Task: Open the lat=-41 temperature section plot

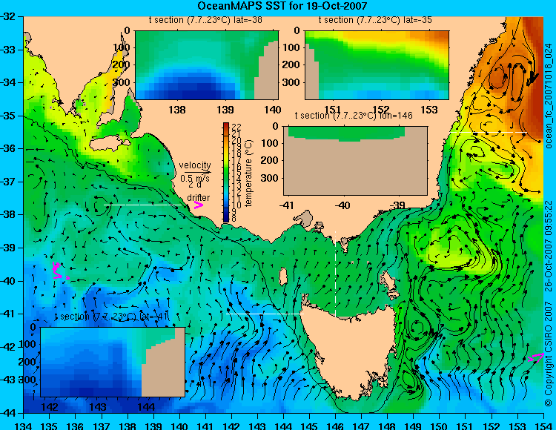Action: click(113, 362)
